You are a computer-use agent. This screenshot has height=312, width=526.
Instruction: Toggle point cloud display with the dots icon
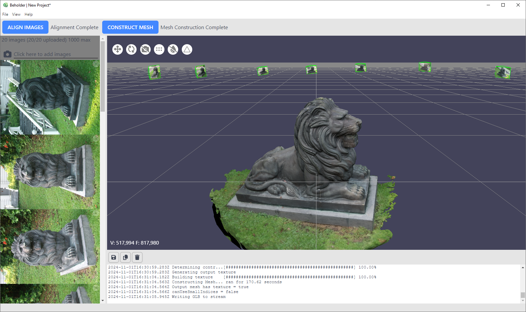click(159, 49)
